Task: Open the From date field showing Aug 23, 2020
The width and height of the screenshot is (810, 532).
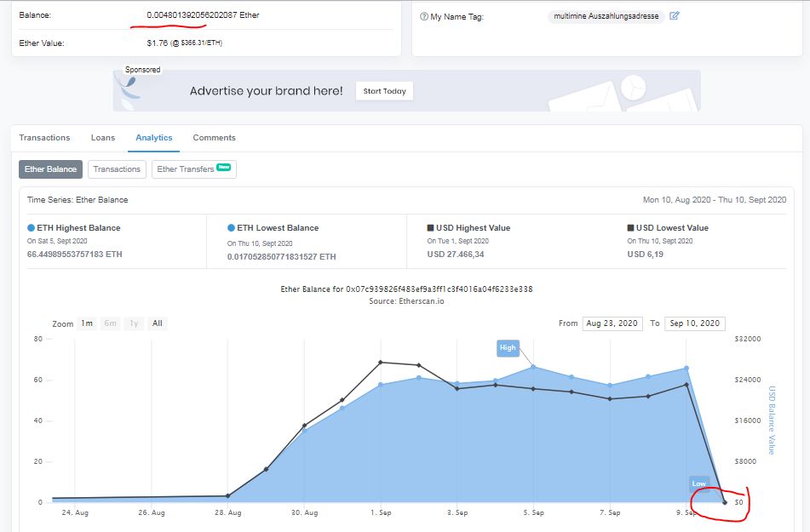Action: click(612, 323)
